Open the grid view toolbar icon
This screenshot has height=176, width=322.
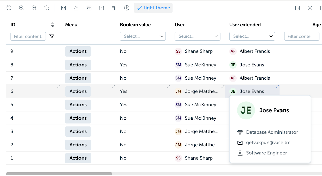(x=64, y=8)
